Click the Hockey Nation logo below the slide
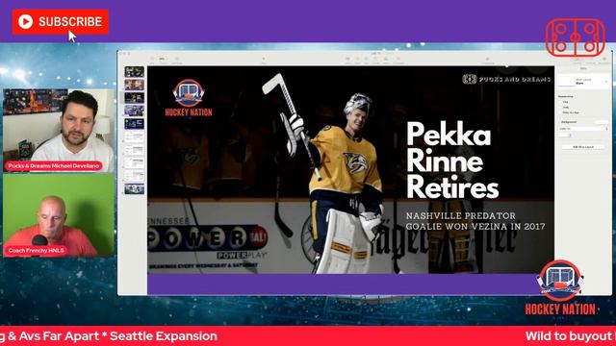 (x=560, y=288)
